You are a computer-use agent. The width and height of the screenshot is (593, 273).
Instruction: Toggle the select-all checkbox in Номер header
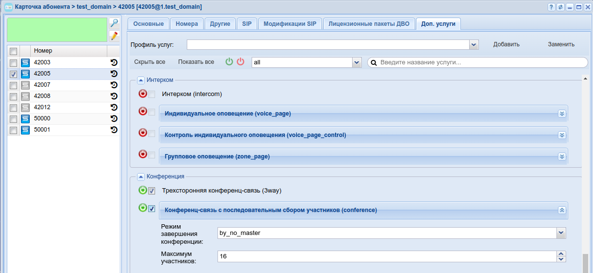point(14,51)
